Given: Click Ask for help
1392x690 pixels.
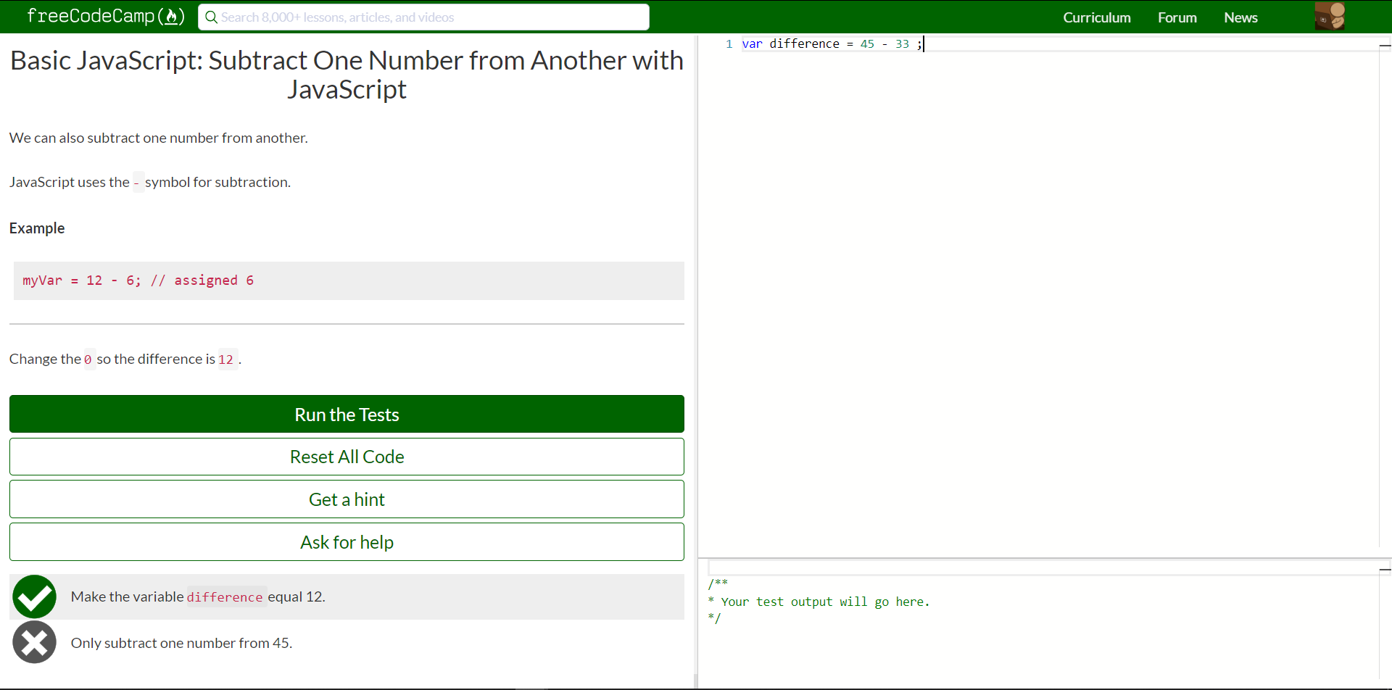Looking at the screenshot, I should (x=346, y=541).
